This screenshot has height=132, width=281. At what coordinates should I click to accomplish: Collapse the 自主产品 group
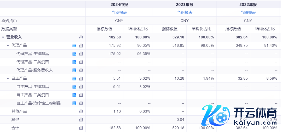8,79
